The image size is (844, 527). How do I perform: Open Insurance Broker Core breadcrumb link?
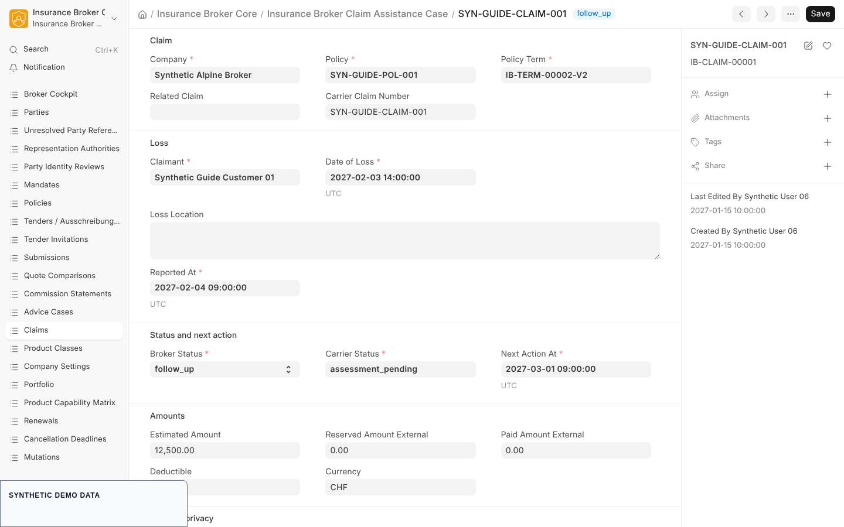pos(207,14)
